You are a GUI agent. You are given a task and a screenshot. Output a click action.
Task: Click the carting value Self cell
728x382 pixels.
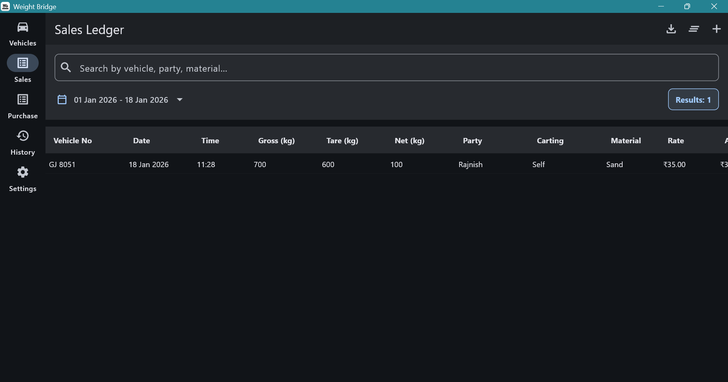[538, 164]
